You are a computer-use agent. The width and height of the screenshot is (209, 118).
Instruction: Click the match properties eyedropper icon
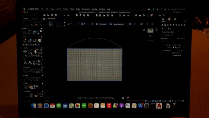coord(147,24)
